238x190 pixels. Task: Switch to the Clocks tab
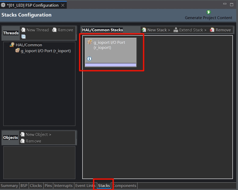coord(36,186)
